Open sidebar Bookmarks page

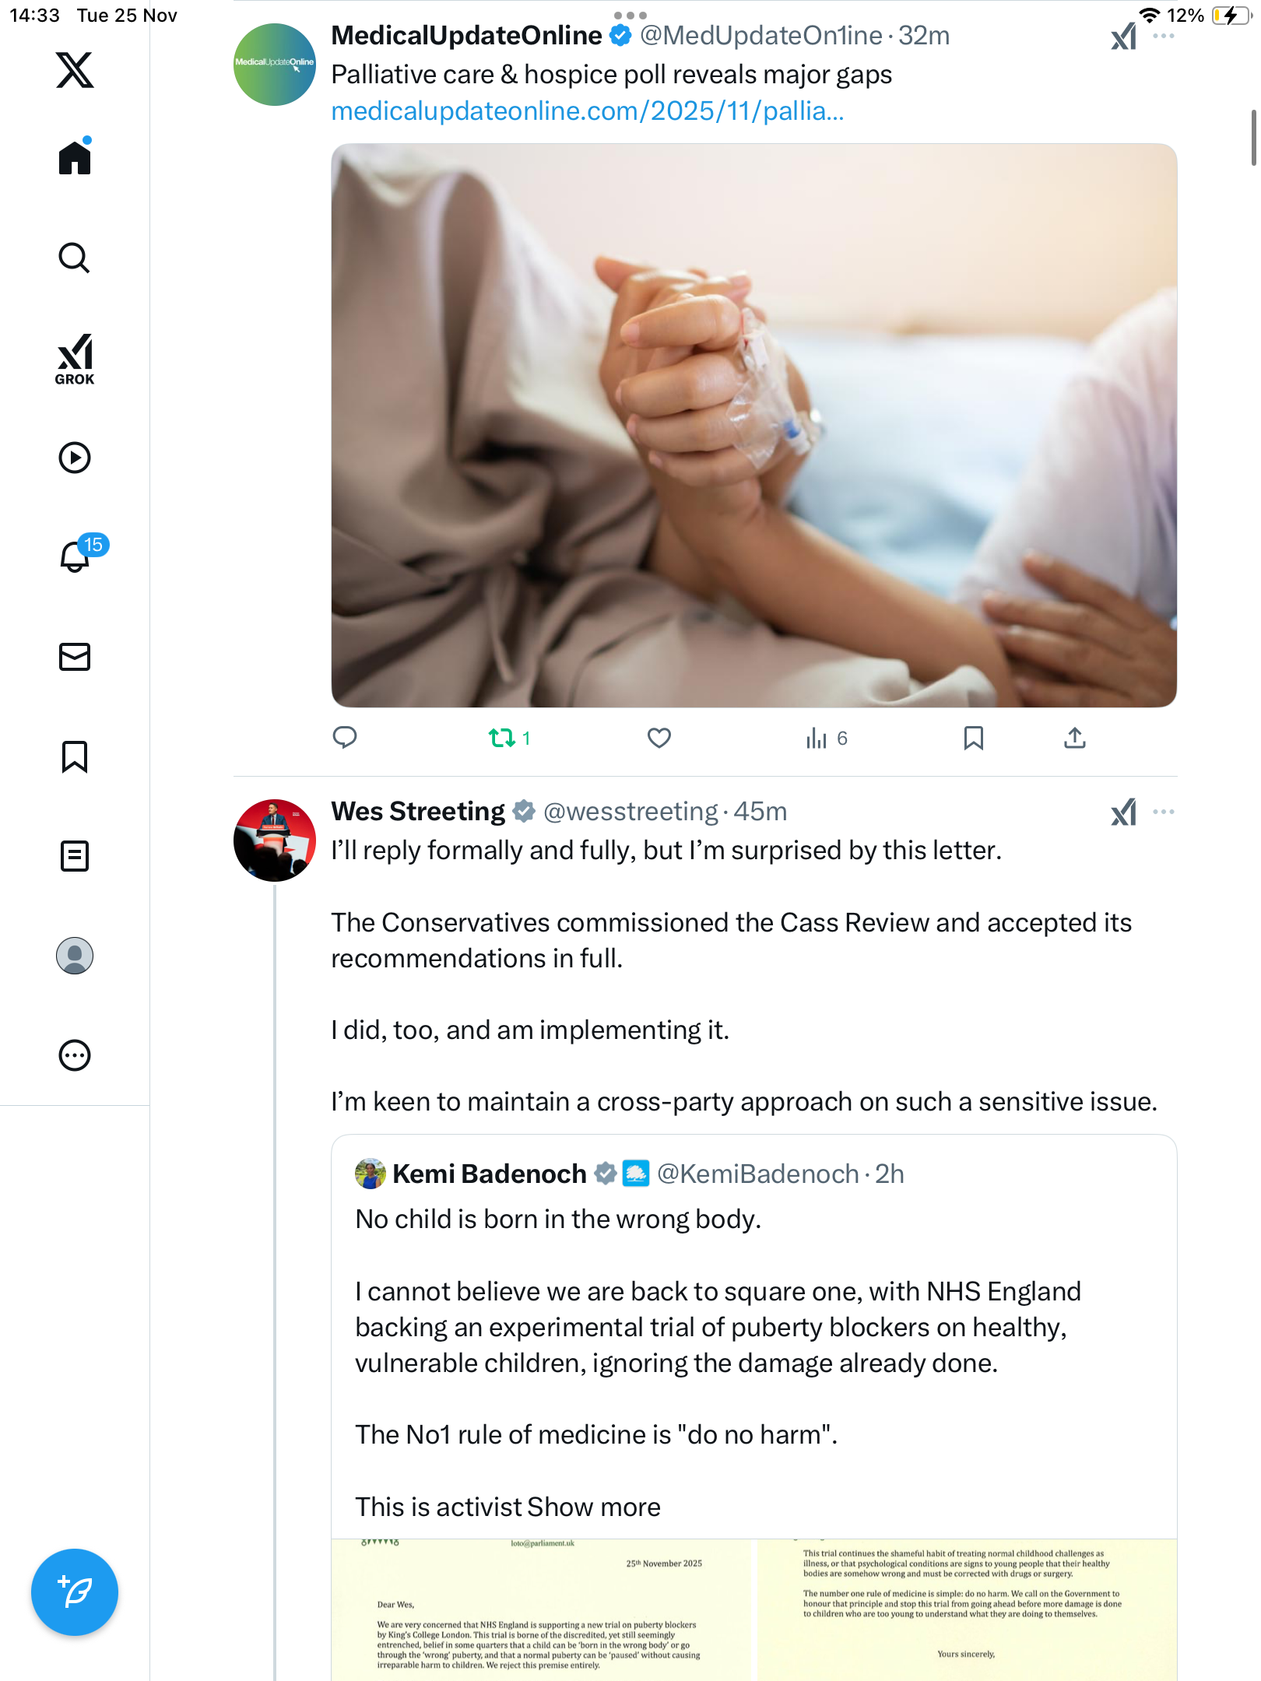coord(75,756)
